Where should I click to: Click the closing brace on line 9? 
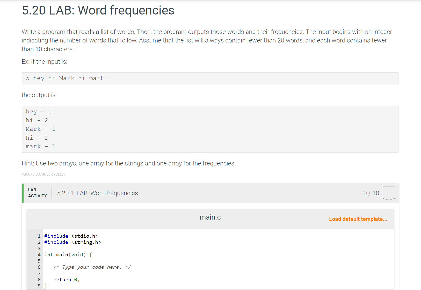click(46, 286)
